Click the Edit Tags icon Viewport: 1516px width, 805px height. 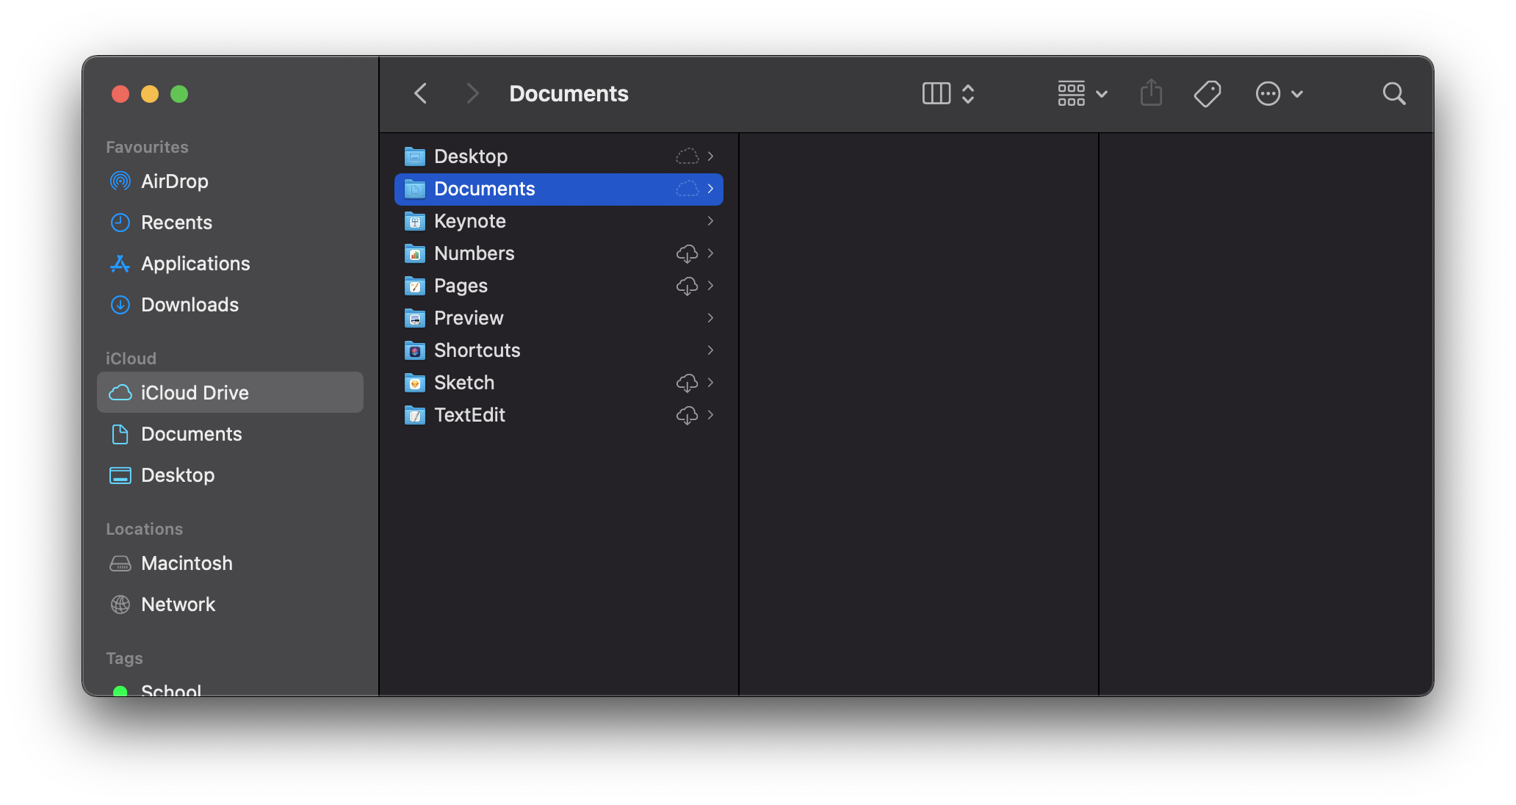(1207, 94)
